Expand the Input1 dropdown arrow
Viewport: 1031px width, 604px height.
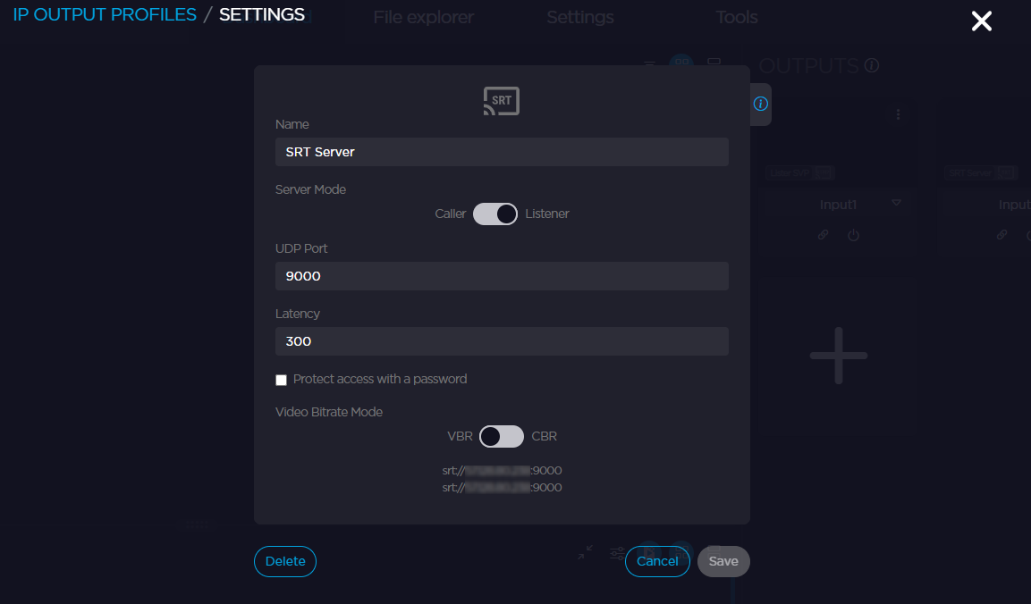pos(896,203)
